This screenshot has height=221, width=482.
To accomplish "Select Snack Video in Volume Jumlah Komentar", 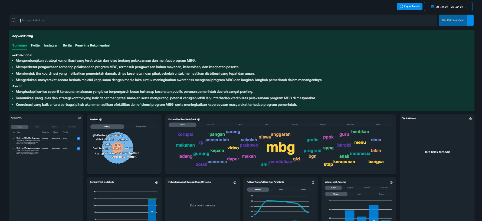I will tap(384, 188).
